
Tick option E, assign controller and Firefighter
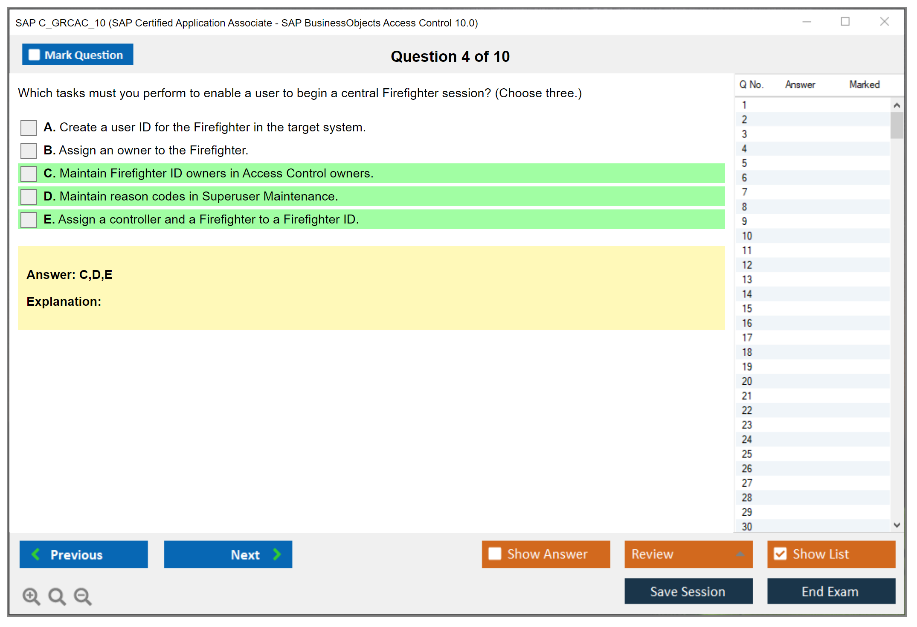(x=29, y=220)
